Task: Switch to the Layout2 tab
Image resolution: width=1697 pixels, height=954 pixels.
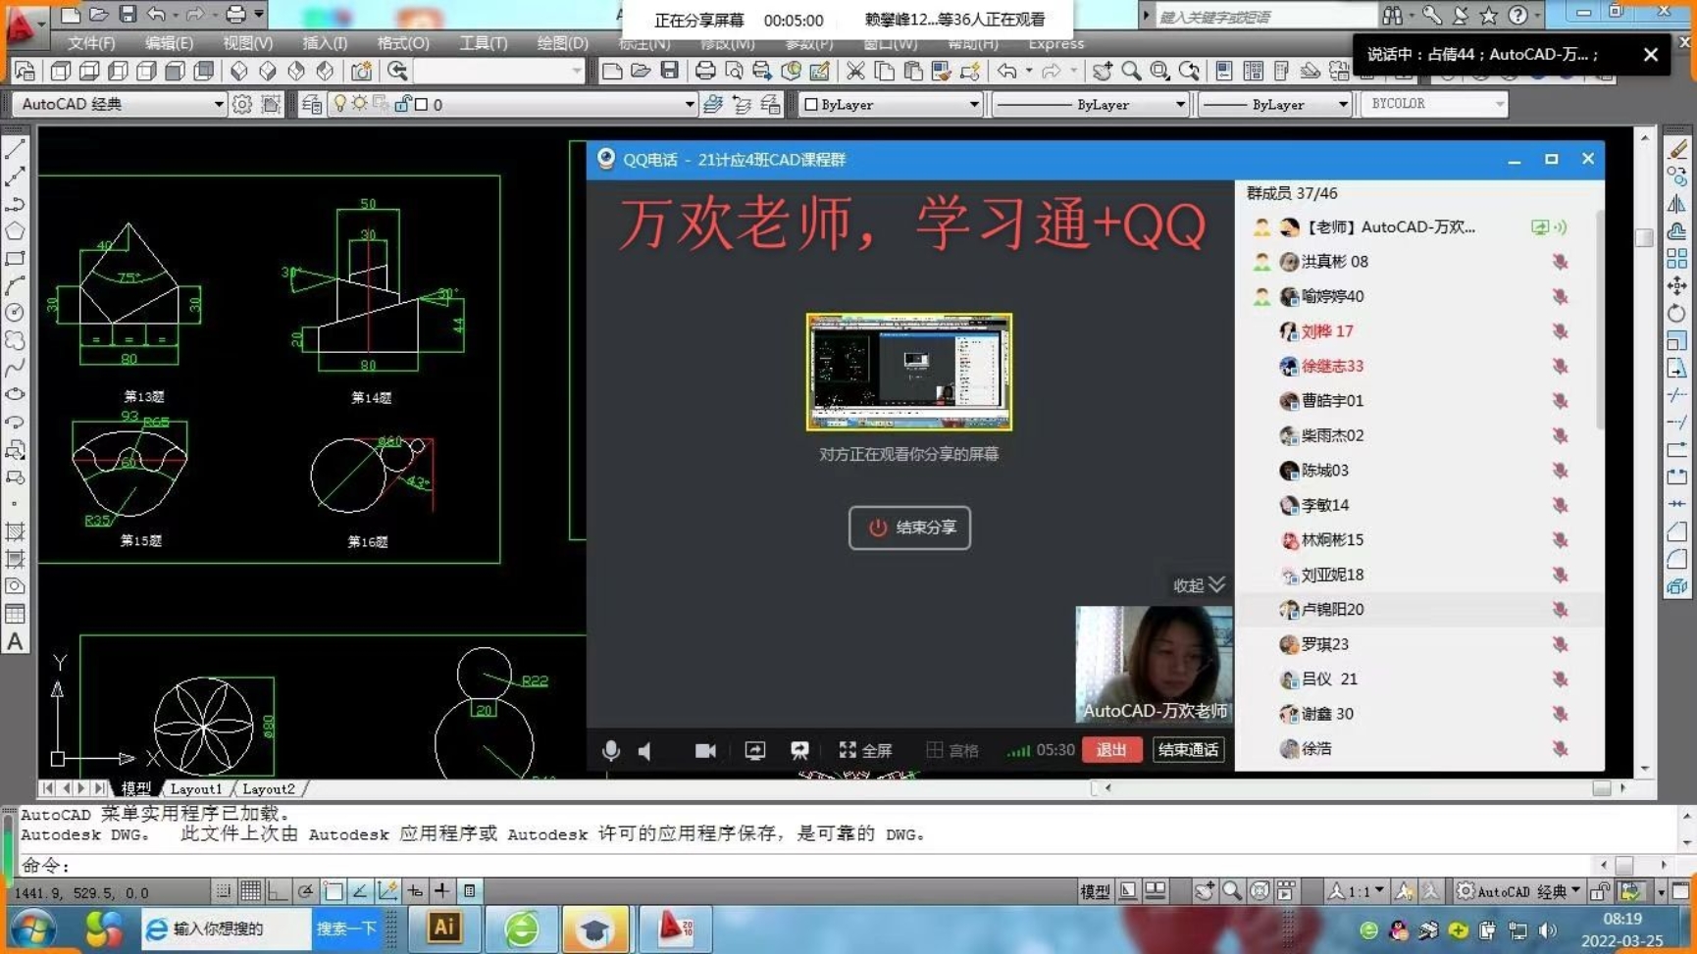Action: 268,788
